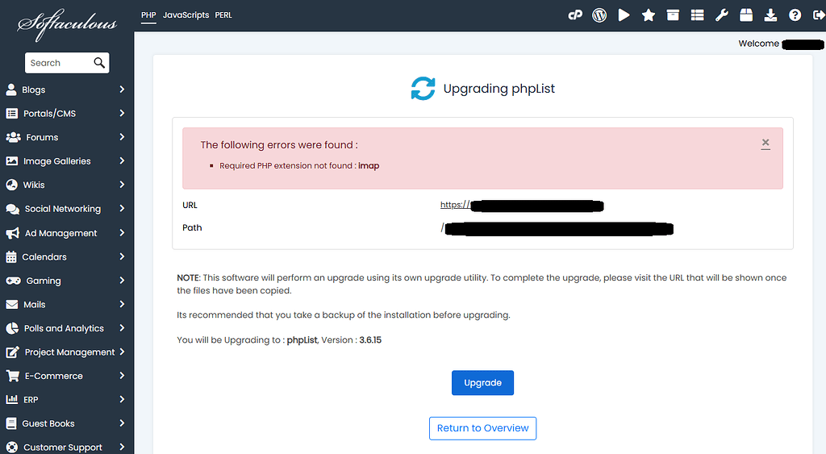Expand the Blogs category
The width and height of the screenshot is (826, 454).
66,90
